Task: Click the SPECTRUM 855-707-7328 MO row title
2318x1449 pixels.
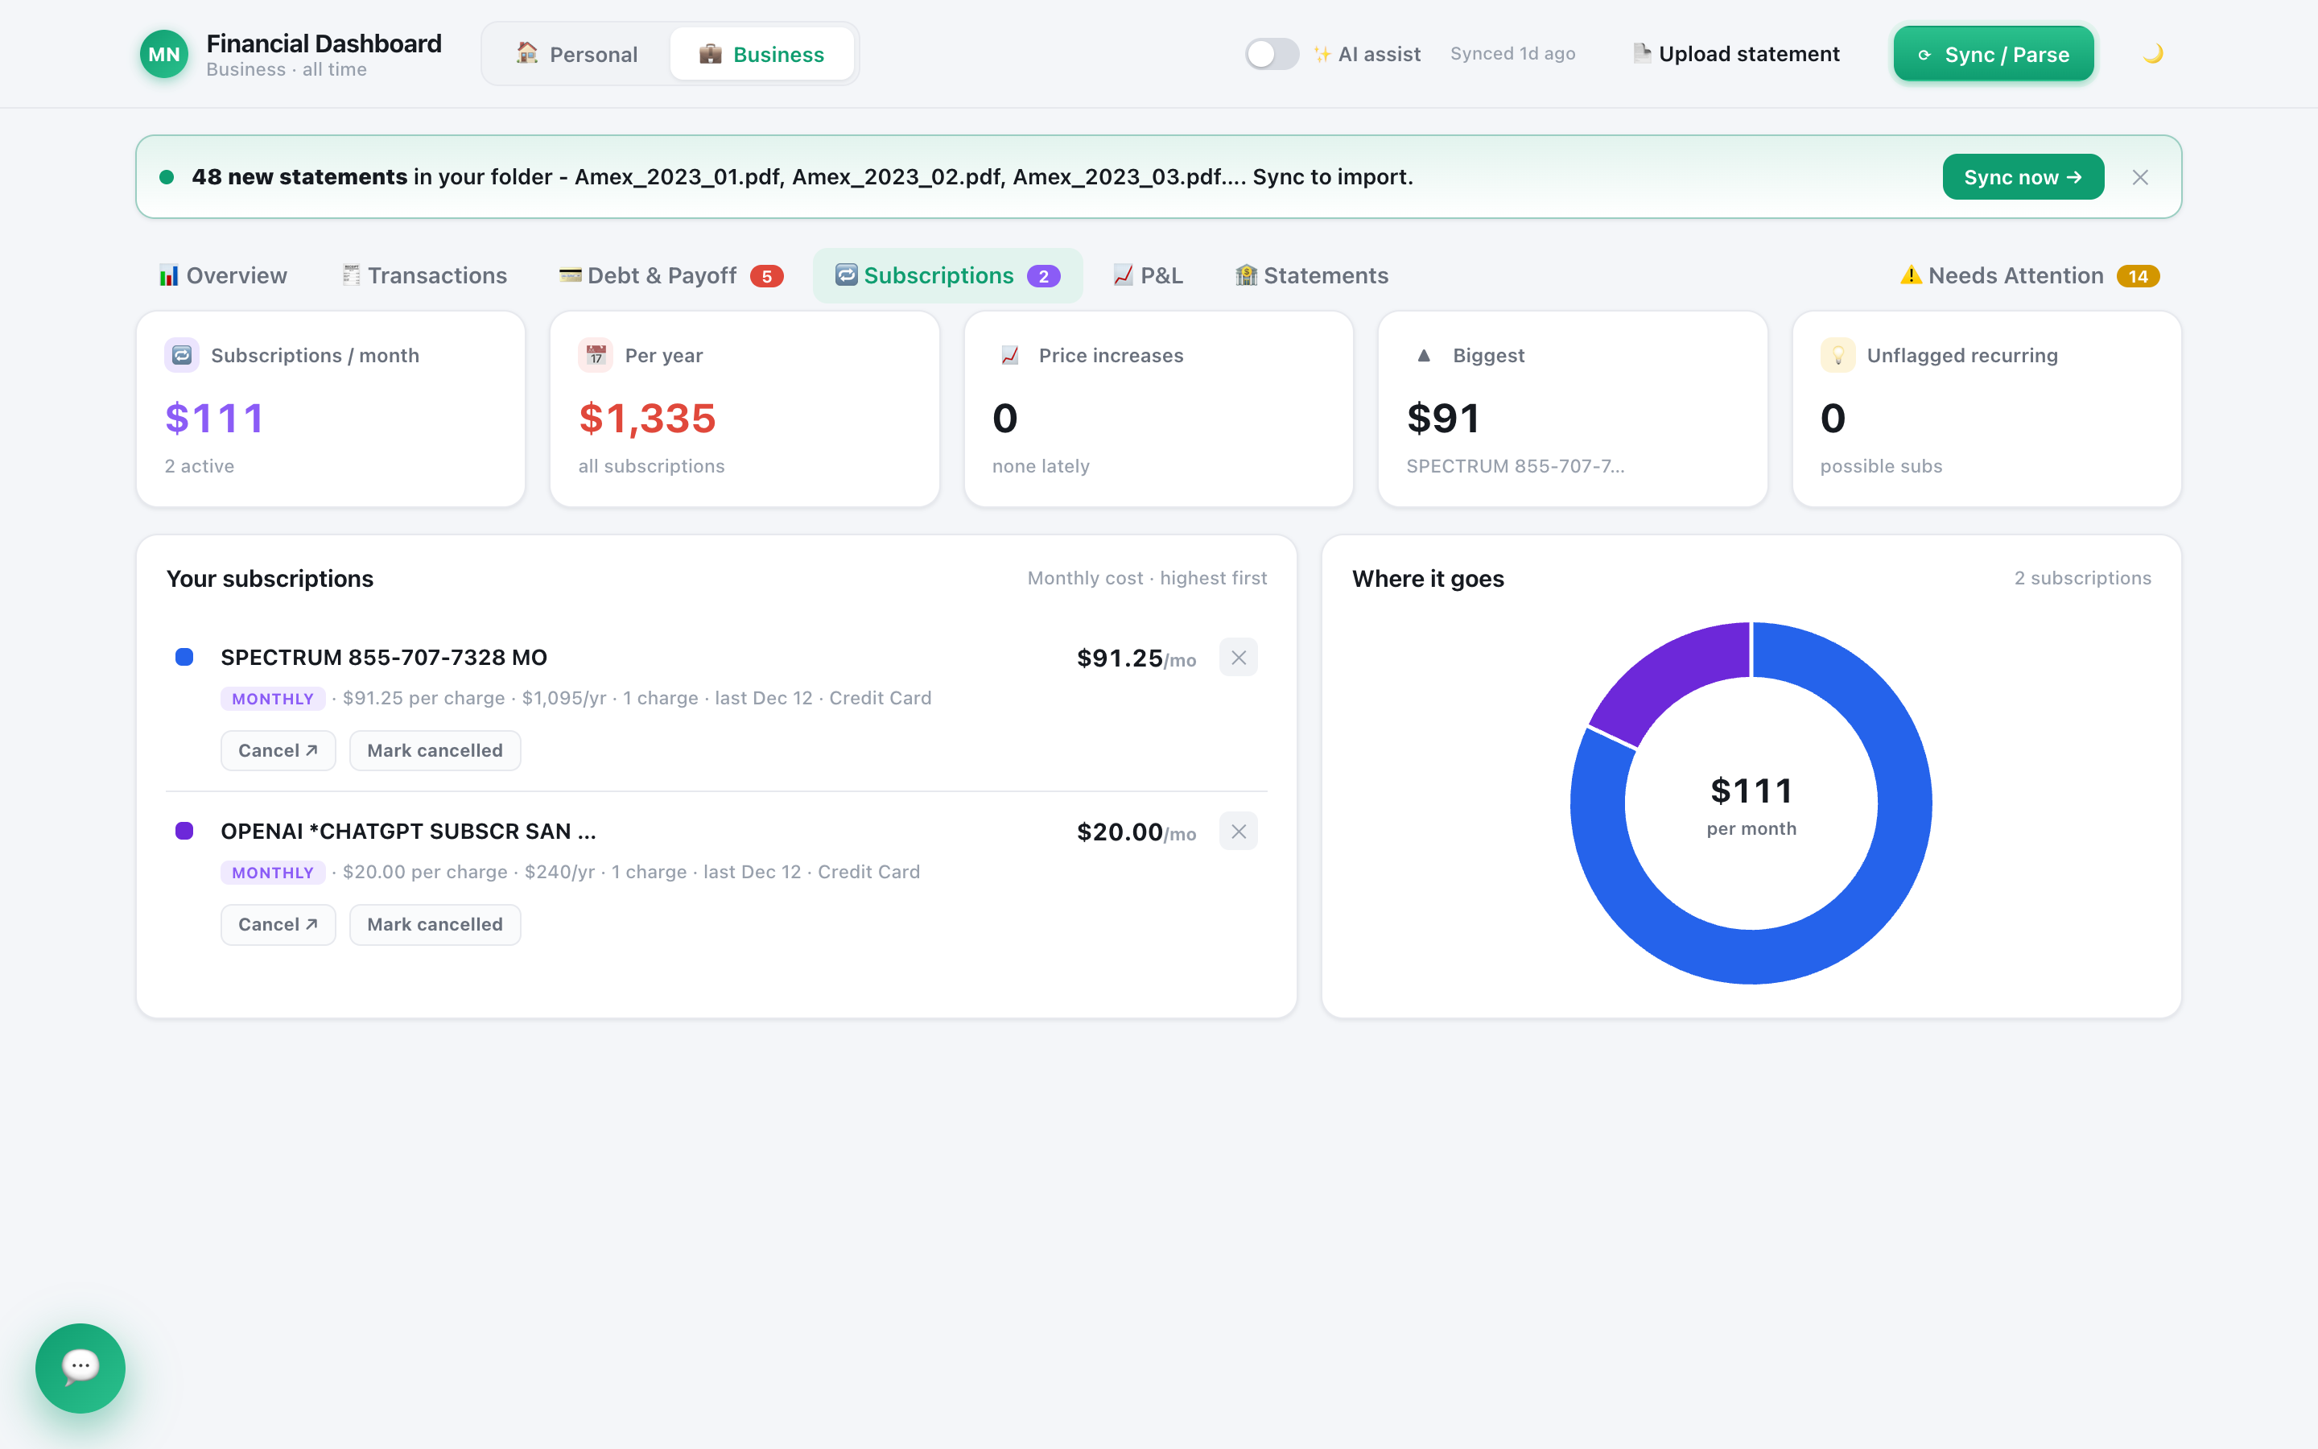Action: 384,658
